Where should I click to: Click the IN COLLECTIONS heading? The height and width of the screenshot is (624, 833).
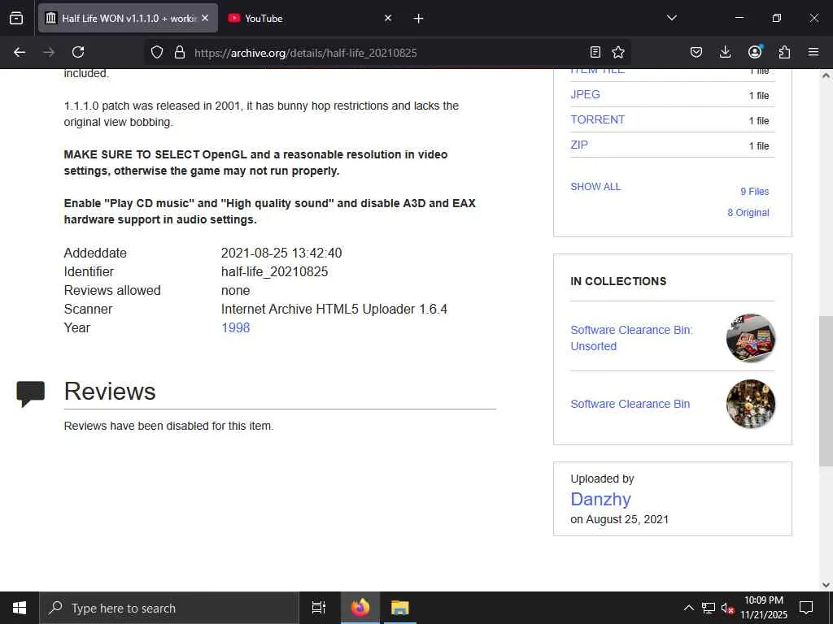[618, 281]
